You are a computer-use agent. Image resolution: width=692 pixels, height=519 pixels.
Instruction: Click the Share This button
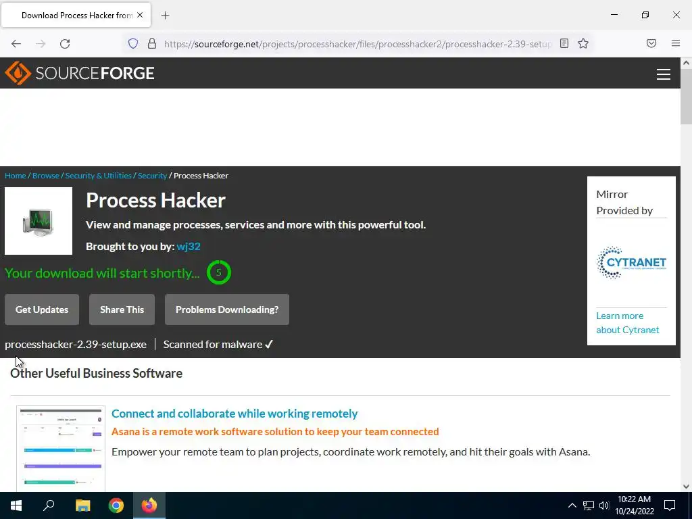[122, 310]
